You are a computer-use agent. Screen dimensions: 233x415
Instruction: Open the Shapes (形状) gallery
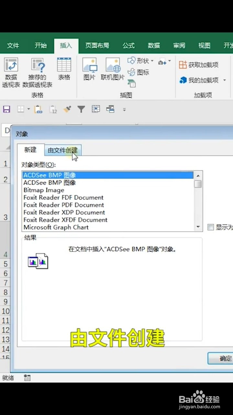[140, 61]
